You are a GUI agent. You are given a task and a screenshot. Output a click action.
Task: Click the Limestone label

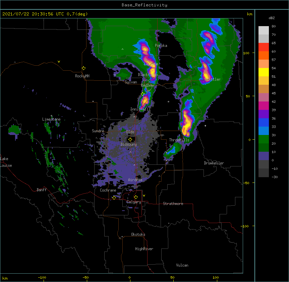pos(51,119)
